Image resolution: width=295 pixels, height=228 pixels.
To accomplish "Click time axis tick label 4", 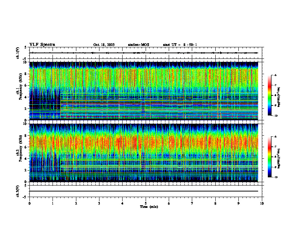I will coord(123,203).
